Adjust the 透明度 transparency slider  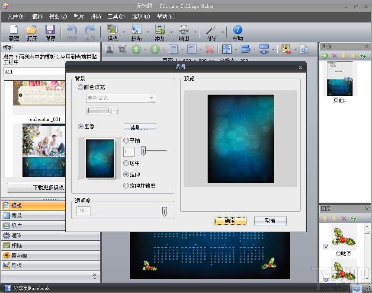(164, 211)
